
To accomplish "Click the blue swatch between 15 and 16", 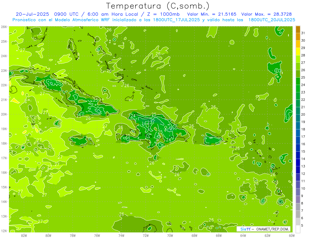I will [298, 148].
